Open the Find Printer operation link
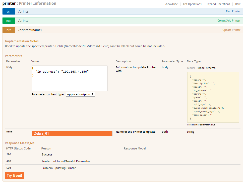 pos(233,11)
